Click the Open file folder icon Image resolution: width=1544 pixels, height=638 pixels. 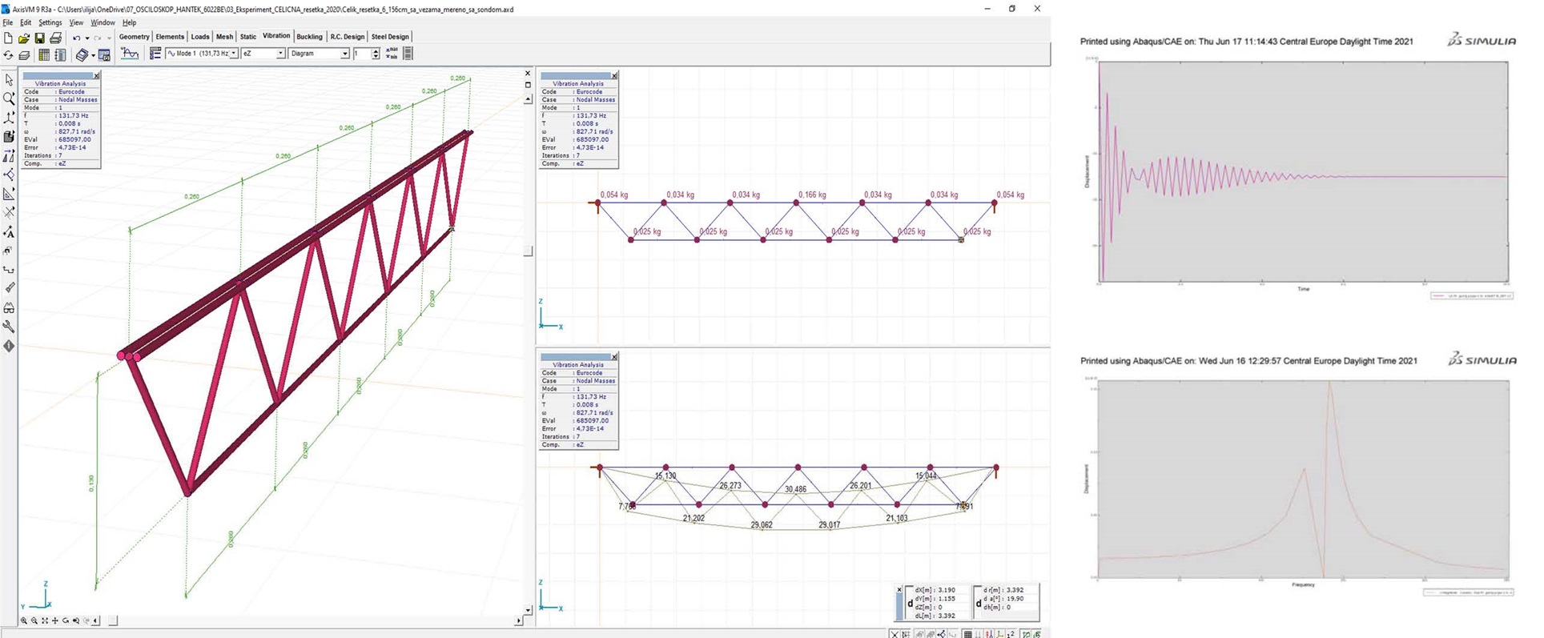point(23,38)
